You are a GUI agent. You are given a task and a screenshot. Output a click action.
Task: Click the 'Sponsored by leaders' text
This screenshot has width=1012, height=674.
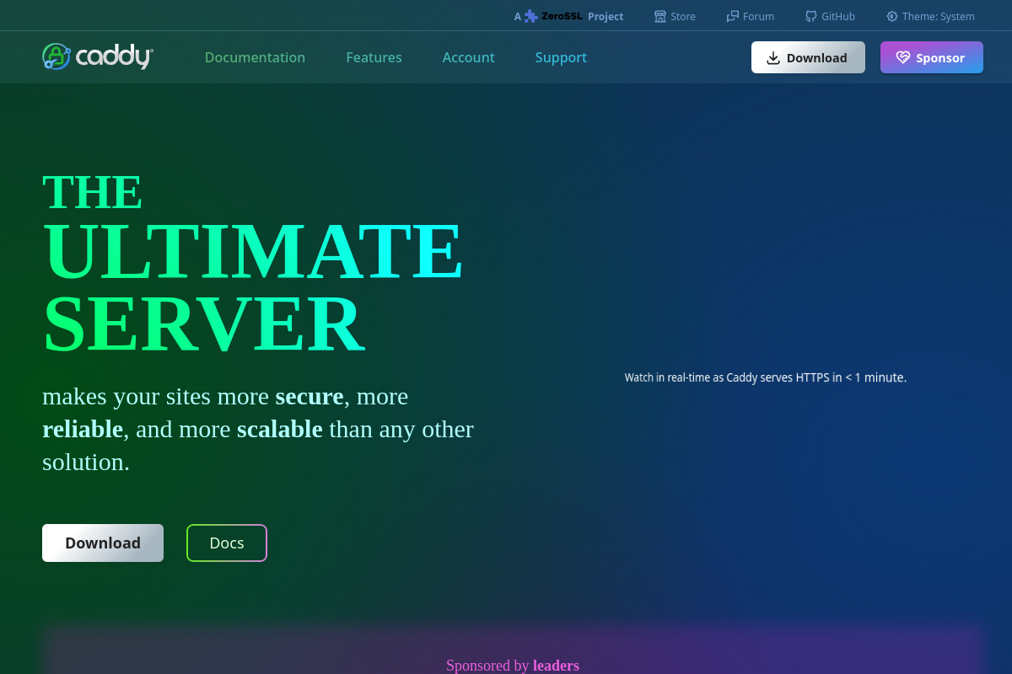pyautogui.click(x=513, y=666)
